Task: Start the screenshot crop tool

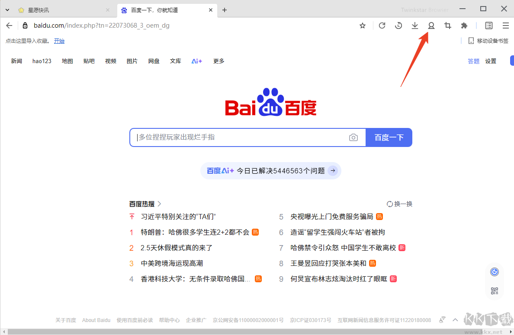Action: point(447,26)
